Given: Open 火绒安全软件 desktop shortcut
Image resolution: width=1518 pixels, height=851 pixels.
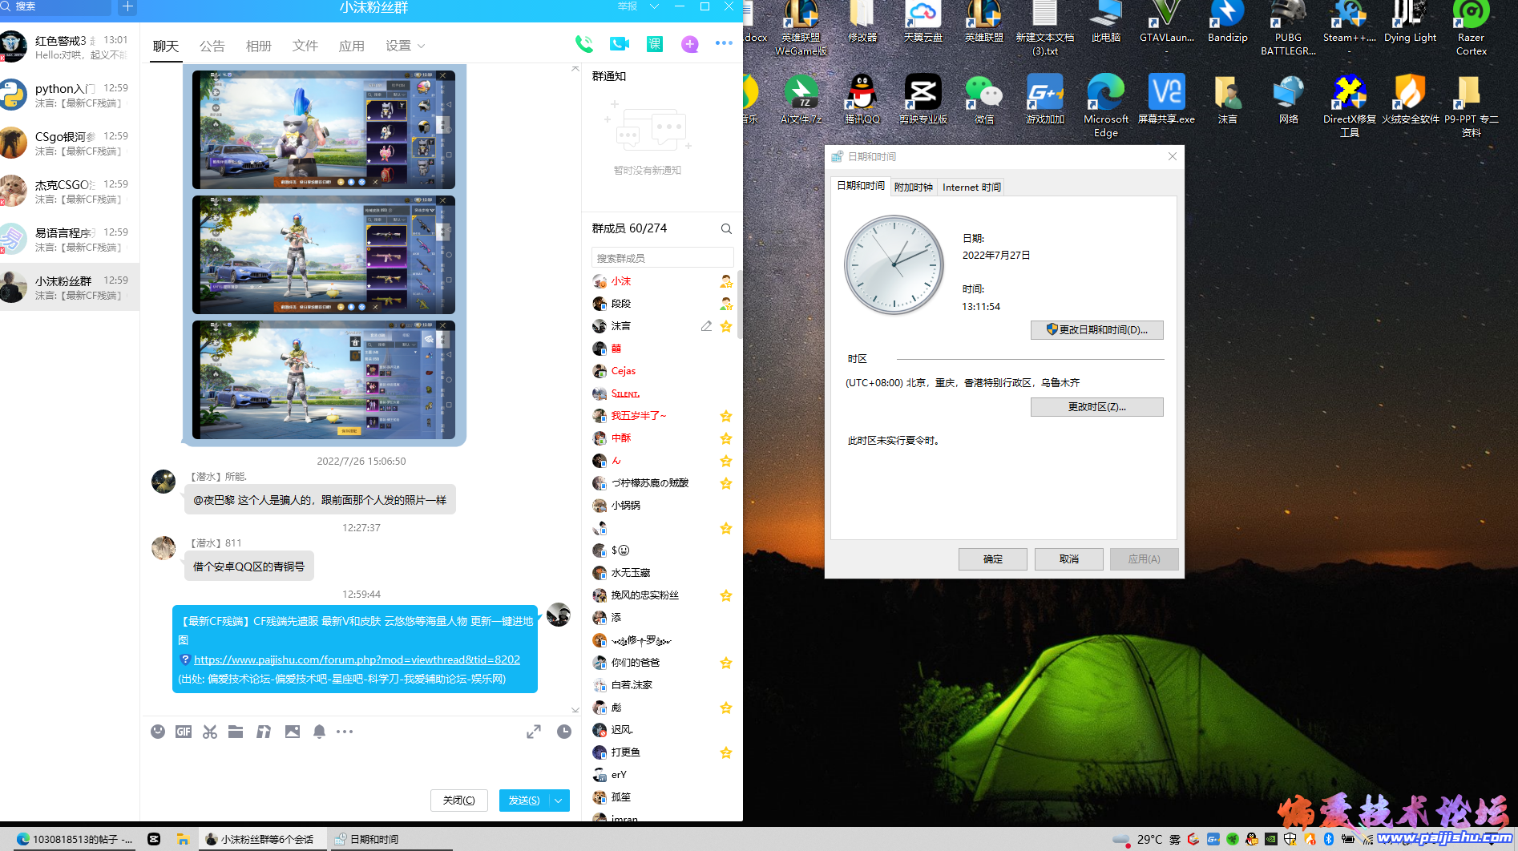Looking at the screenshot, I should (1411, 99).
